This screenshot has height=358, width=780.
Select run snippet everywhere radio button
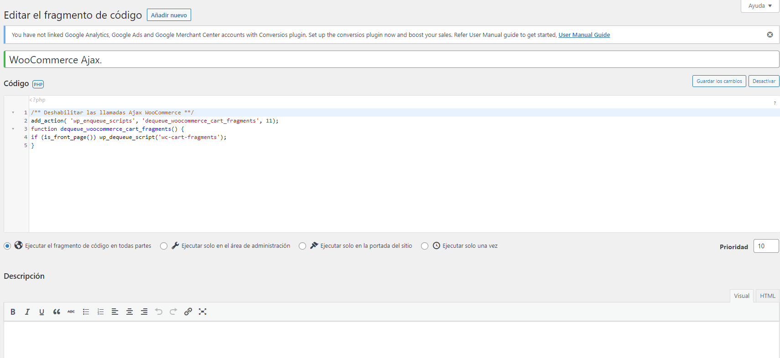7,246
